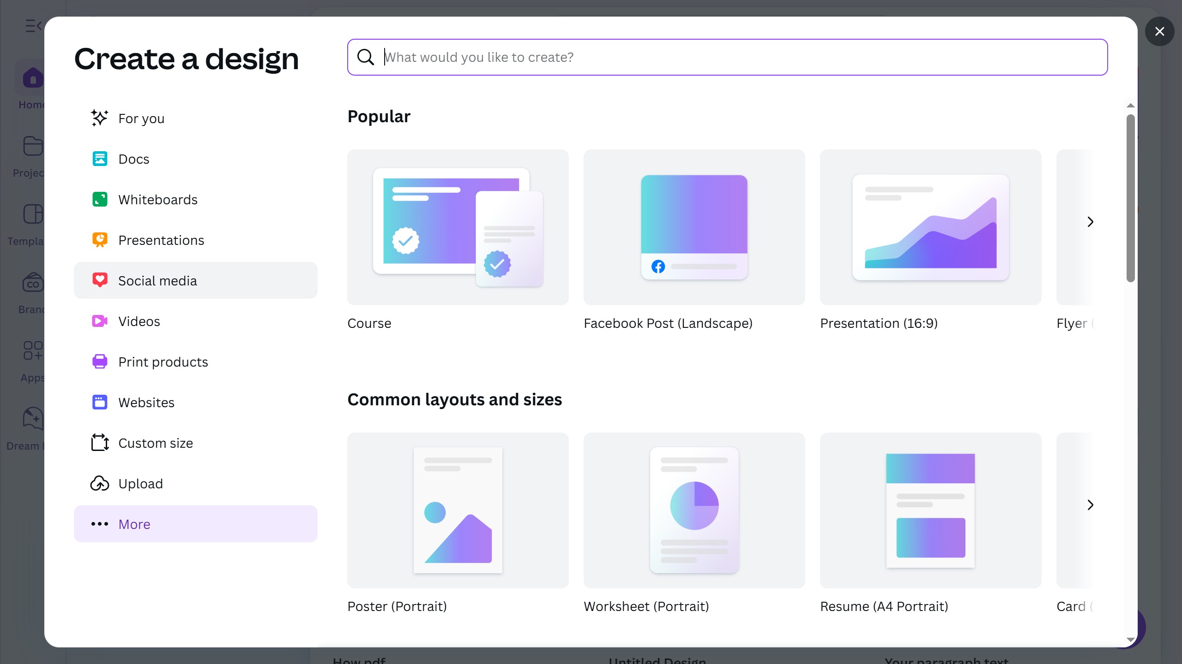This screenshot has height=664, width=1182.
Task: Show next Popular designs with arrow
Action: [x=1090, y=222]
